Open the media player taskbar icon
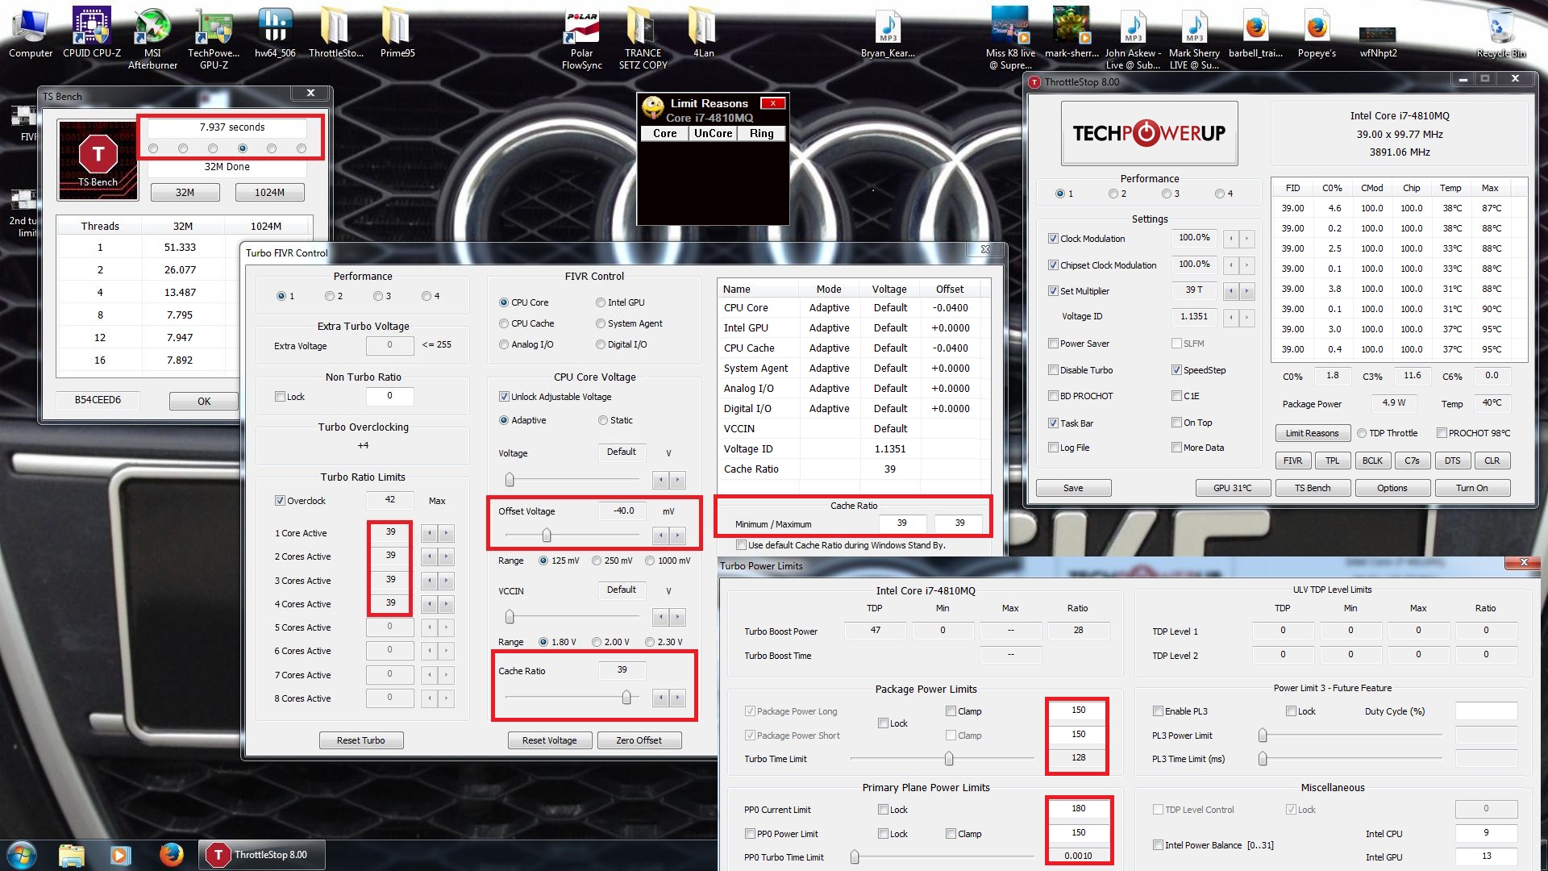Screen dimensions: 1548x871 click(x=121, y=855)
